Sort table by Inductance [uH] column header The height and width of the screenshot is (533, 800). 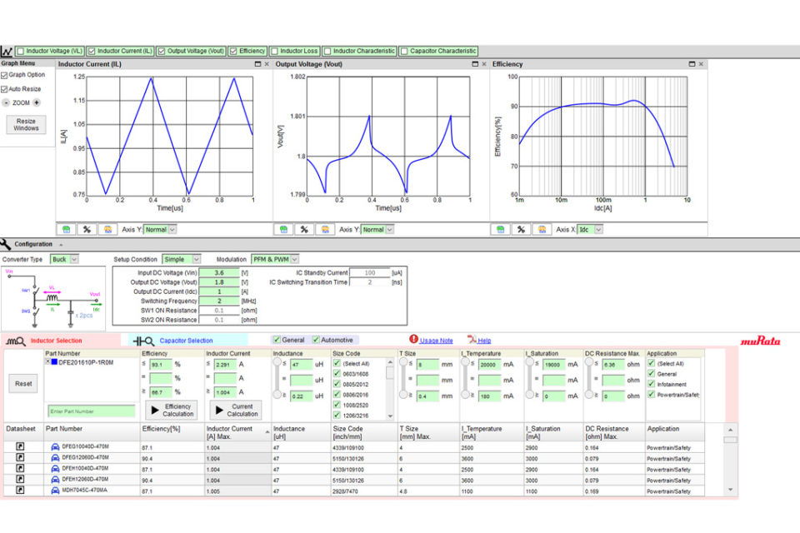pyautogui.click(x=289, y=432)
